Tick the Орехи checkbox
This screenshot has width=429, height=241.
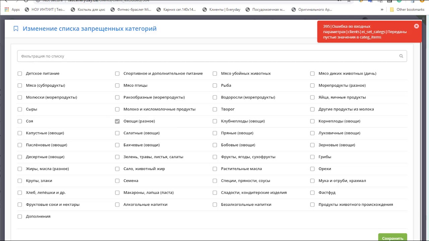tap(312, 169)
